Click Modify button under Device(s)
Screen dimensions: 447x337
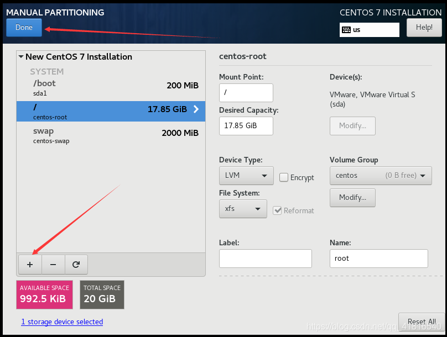[x=352, y=126]
